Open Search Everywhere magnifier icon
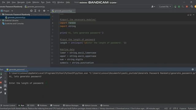196x110 pixels. pos(192,7)
